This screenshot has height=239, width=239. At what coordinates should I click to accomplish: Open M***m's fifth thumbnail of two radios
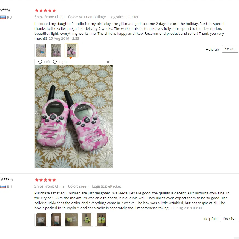[102, 220]
